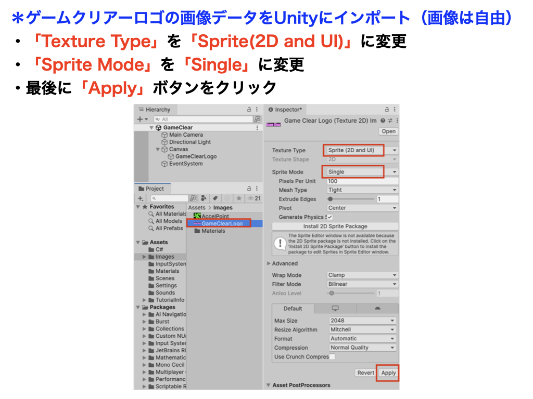Click the Inspector preset sliders icon

389,121
